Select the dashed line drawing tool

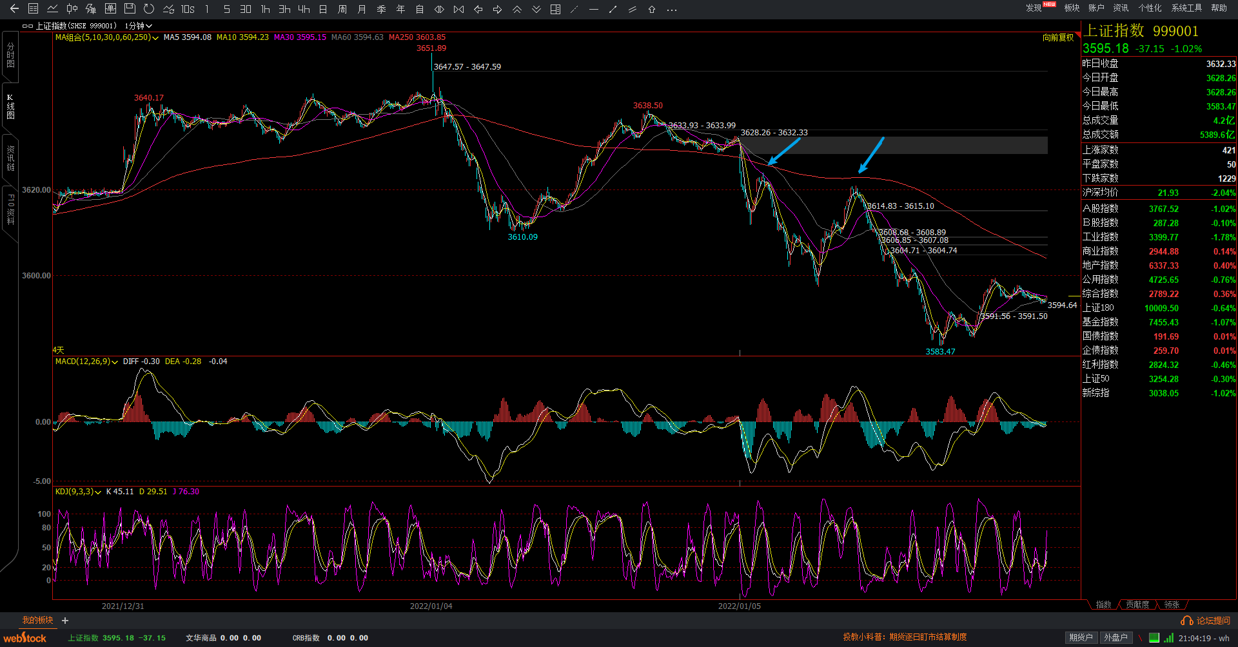[575, 9]
